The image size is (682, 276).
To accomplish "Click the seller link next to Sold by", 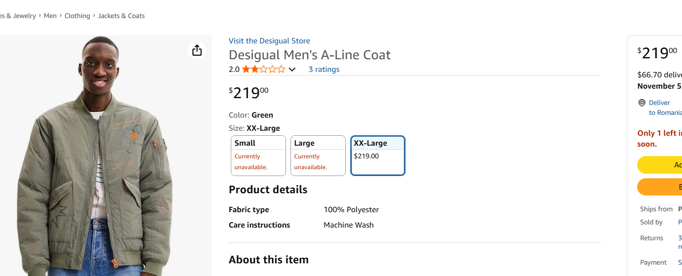I will (680, 222).
